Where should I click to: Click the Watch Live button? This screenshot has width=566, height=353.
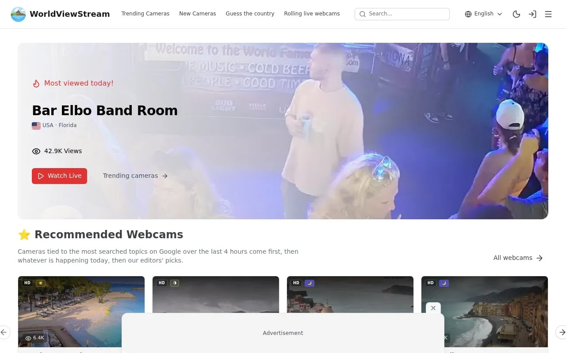pos(59,176)
